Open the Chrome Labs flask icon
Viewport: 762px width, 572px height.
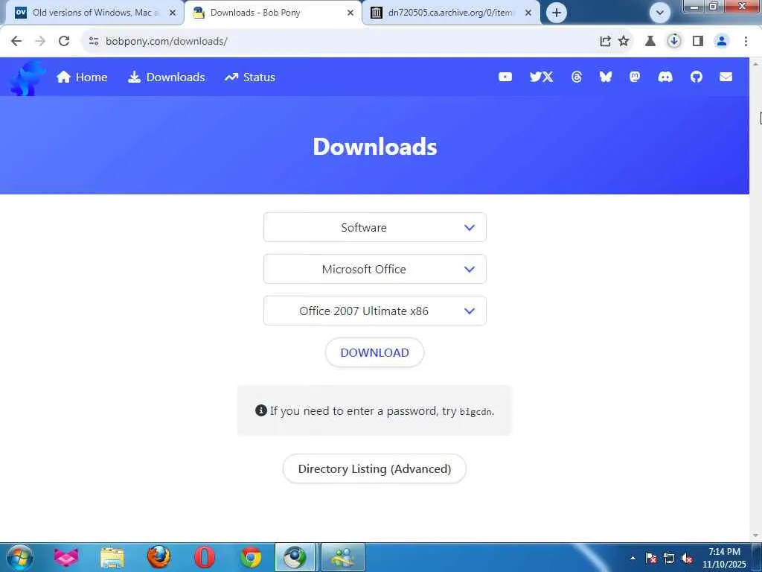tap(650, 42)
